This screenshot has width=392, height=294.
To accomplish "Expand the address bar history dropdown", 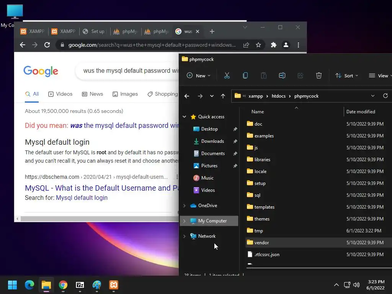I will (373, 96).
